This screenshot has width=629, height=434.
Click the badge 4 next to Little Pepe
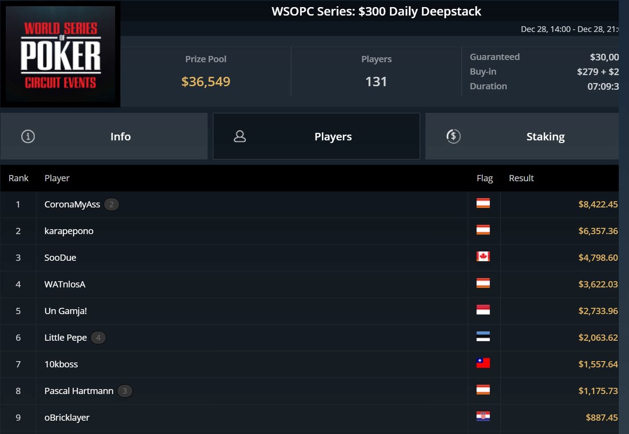coord(98,338)
